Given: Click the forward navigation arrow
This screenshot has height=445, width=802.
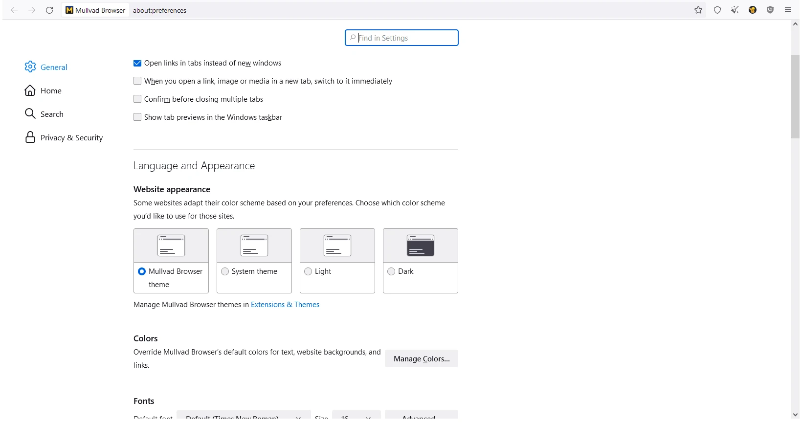Looking at the screenshot, I should (32, 10).
